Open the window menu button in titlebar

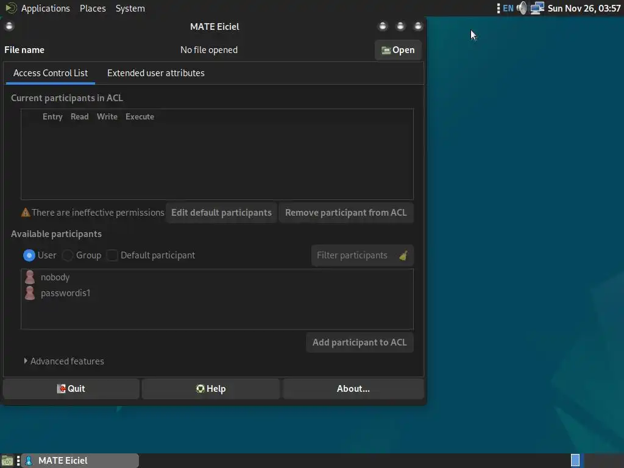pyautogui.click(x=9, y=26)
